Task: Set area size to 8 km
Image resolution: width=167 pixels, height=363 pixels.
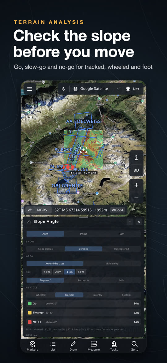Action: click(81, 272)
